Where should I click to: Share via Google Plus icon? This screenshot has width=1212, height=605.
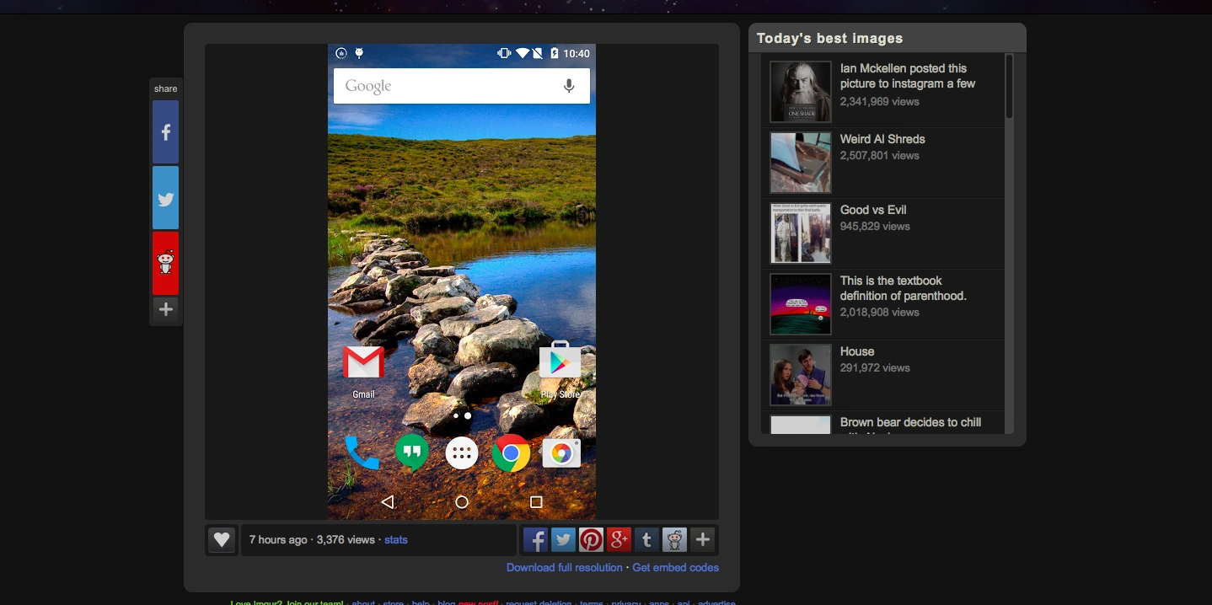pyautogui.click(x=619, y=540)
